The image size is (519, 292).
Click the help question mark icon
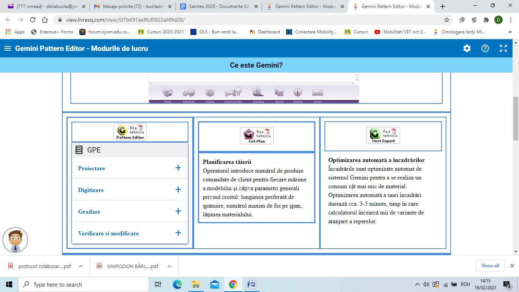pos(485,48)
